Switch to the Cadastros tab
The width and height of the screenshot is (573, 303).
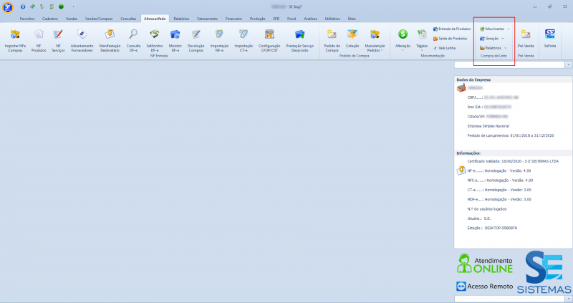[51, 17]
